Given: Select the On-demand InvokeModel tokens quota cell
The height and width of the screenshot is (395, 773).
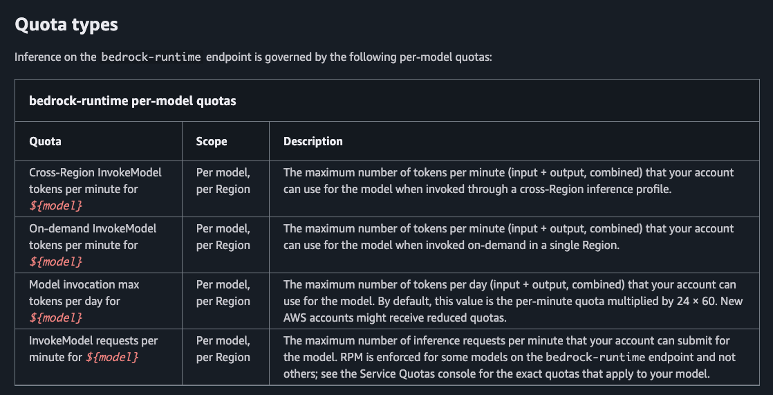Looking at the screenshot, I should pos(99,245).
